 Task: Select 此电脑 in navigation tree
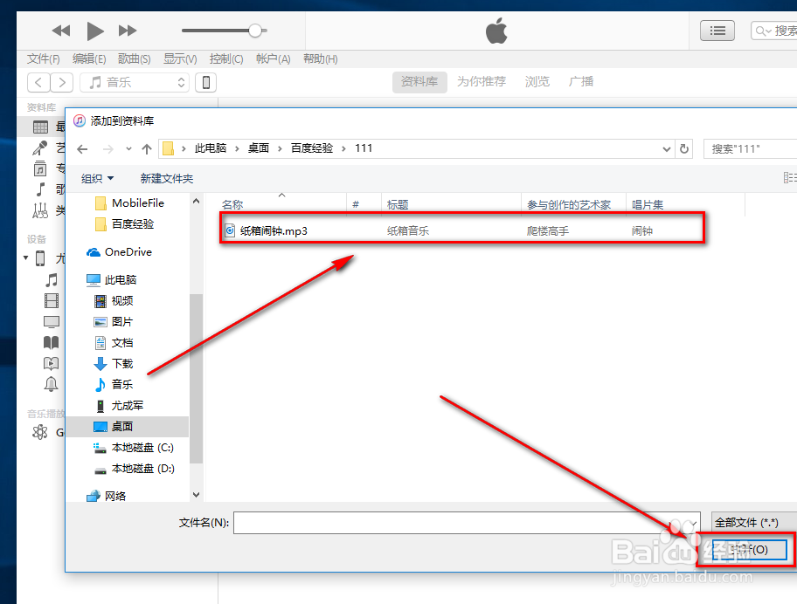click(x=112, y=279)
